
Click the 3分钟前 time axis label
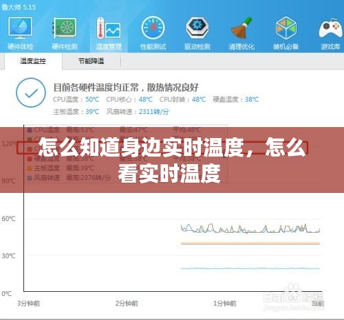[29, 304]
